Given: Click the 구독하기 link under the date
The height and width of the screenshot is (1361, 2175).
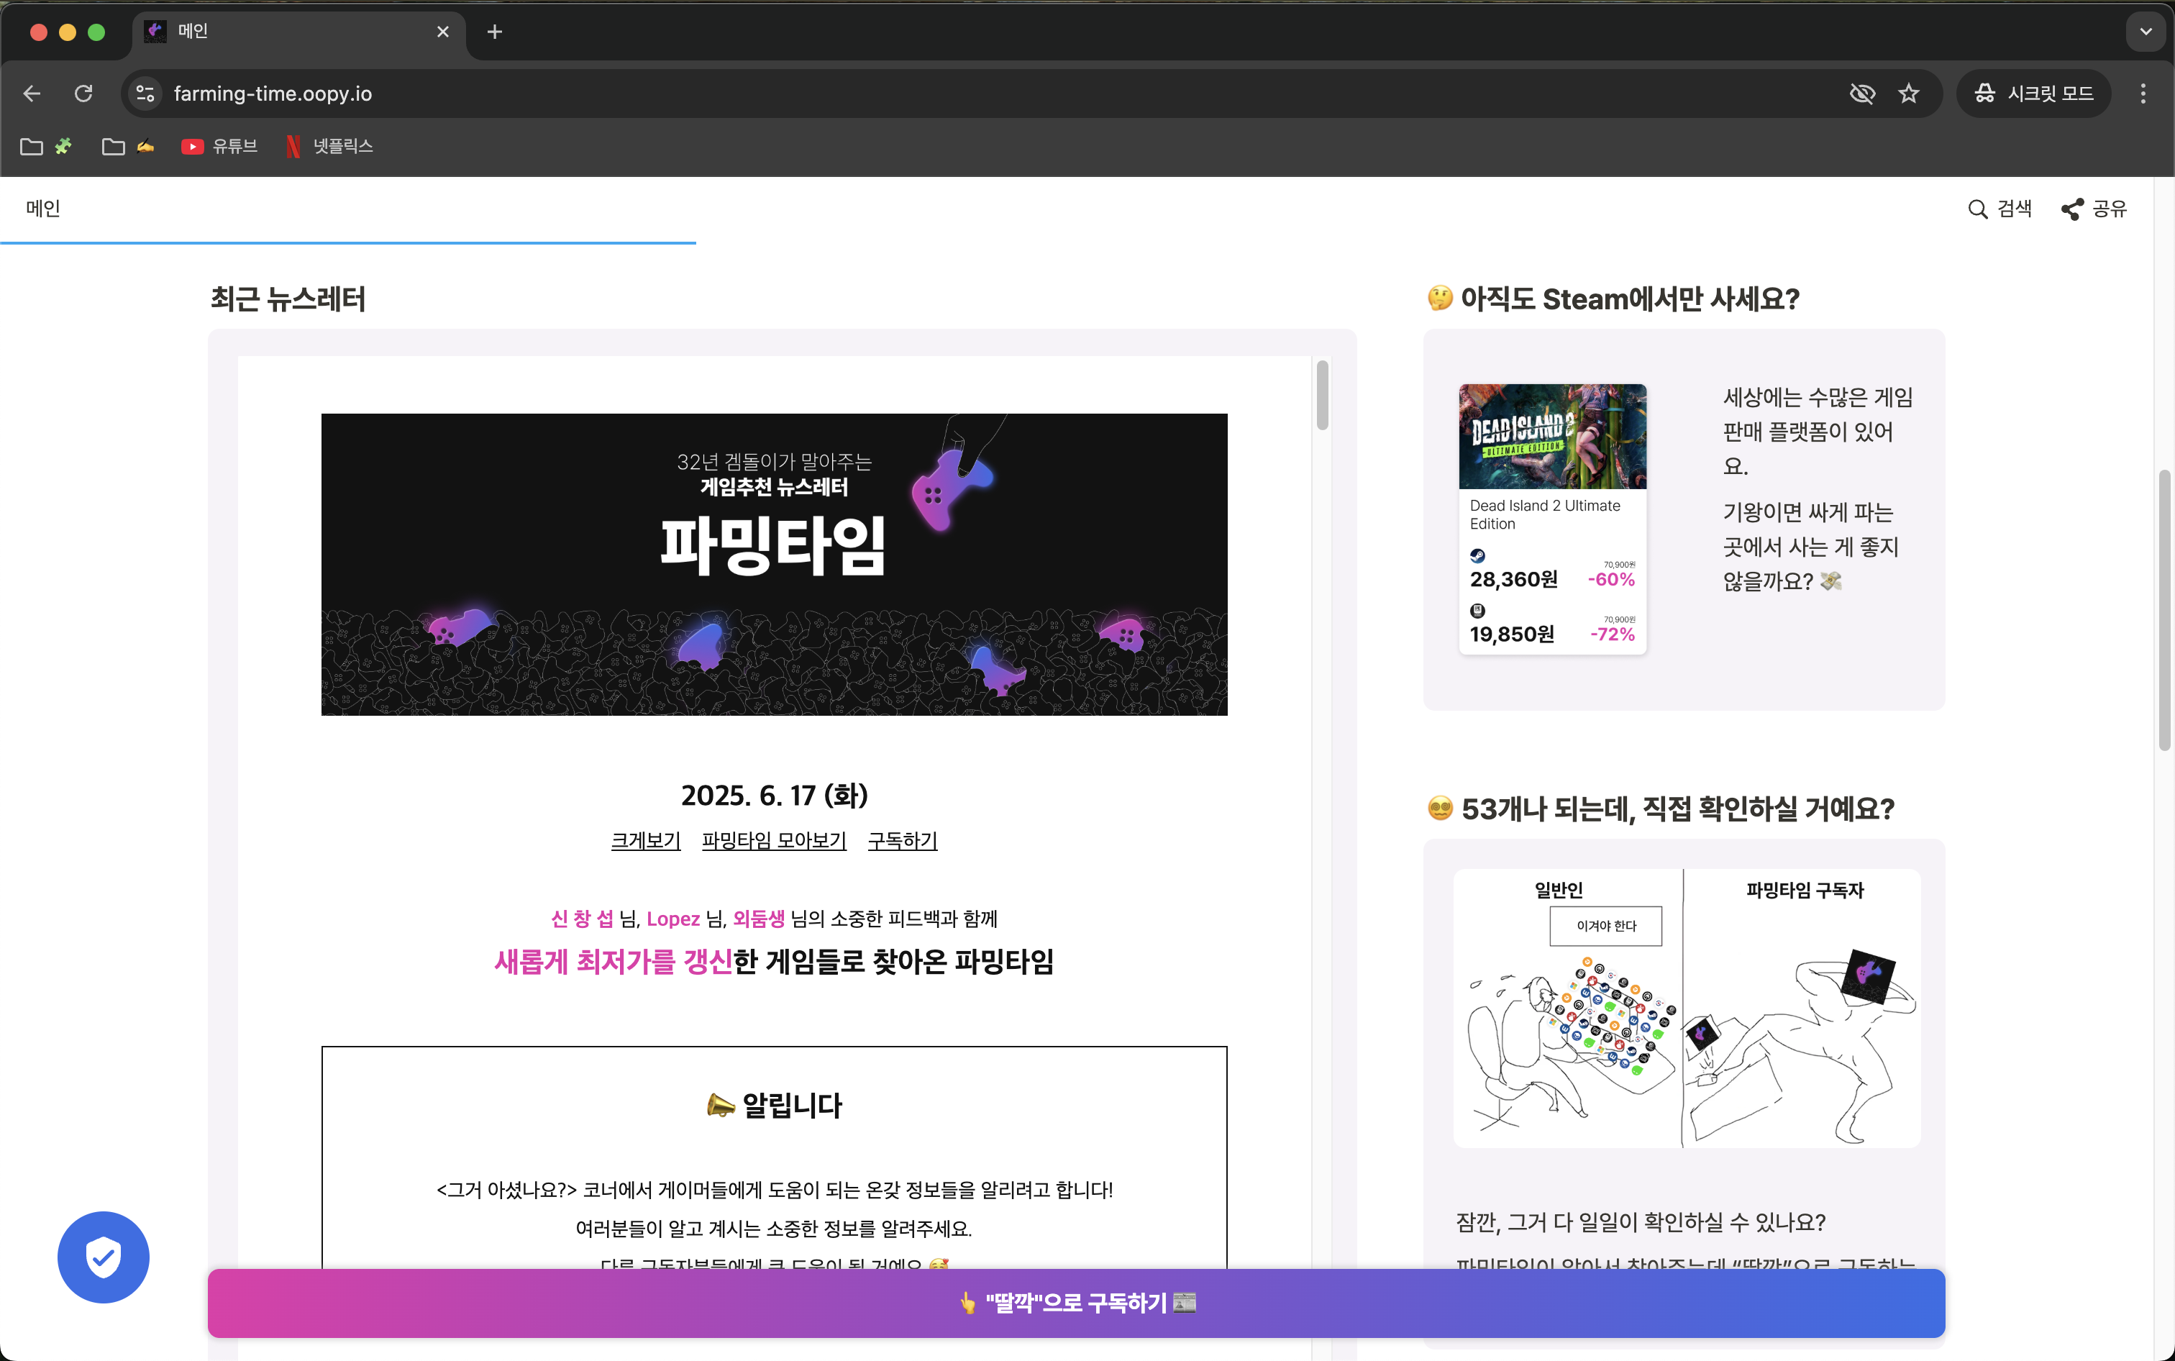Looking at the screenshot, I should click(903, 839).
